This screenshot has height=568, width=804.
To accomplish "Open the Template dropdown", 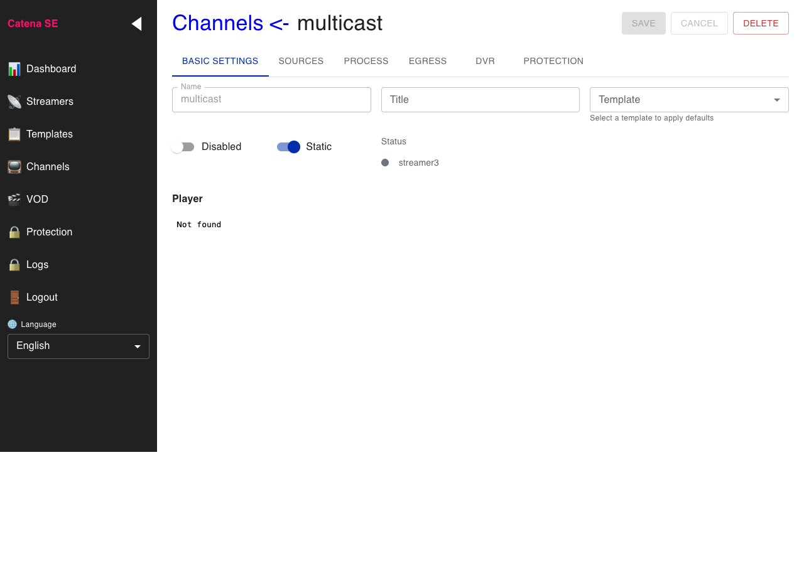I will 689,99.
